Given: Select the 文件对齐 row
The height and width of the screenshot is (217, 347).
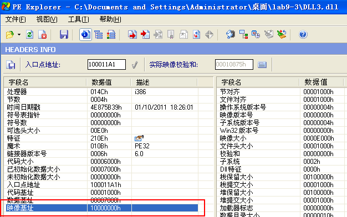Looking at the screenshot, I should pos(282,100).
